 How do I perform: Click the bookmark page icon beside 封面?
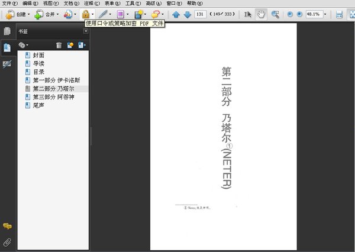tap(28, 55)
